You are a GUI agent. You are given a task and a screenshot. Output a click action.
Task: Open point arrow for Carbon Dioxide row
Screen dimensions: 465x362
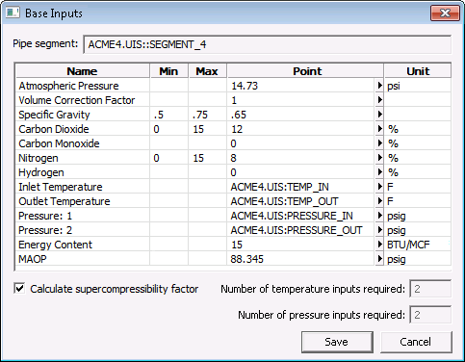point(379,129)
